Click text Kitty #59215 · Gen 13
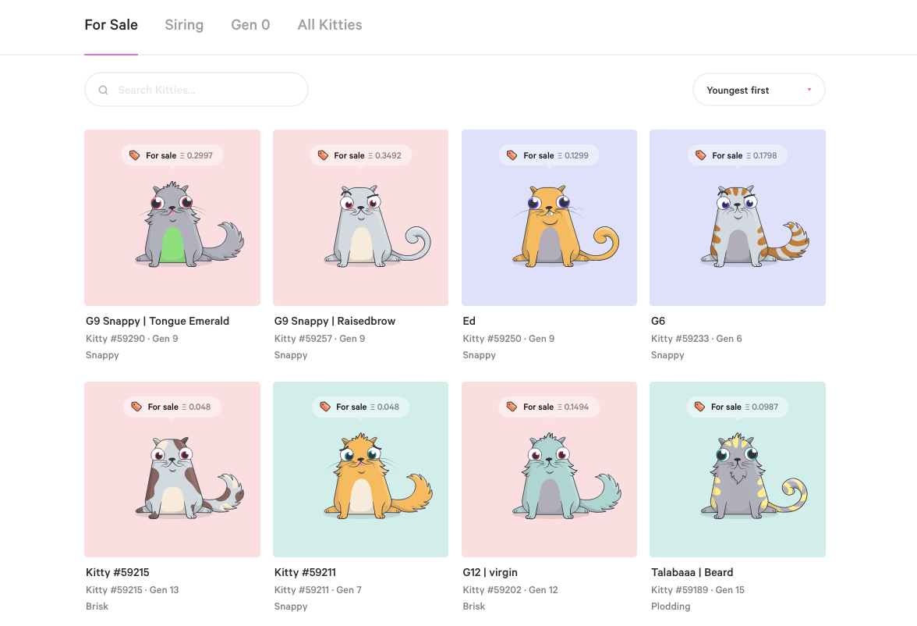 tap(133, 589)
